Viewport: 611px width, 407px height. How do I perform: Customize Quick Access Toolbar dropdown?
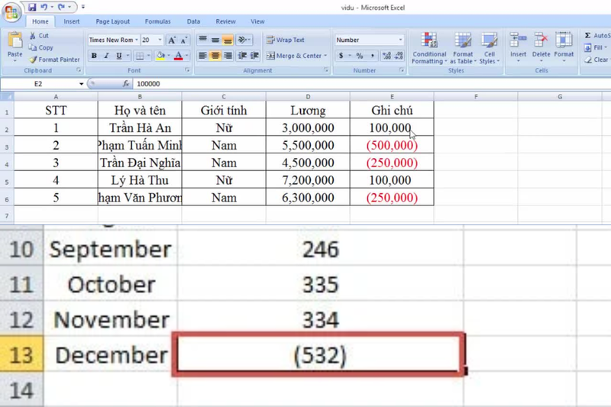[x=83, y=7]
